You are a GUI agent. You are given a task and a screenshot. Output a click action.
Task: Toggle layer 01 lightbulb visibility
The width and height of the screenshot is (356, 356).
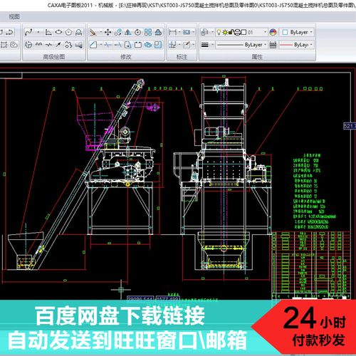pos(219,32)
